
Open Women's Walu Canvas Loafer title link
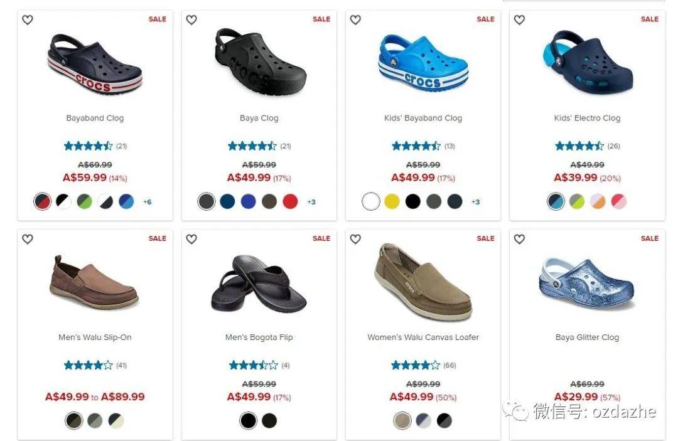tap(423, 337)
